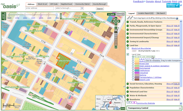The height and width of the screenshot is (111, 183).
Task: Expand Zoning & Landmarks section
Action: point(128,42)
